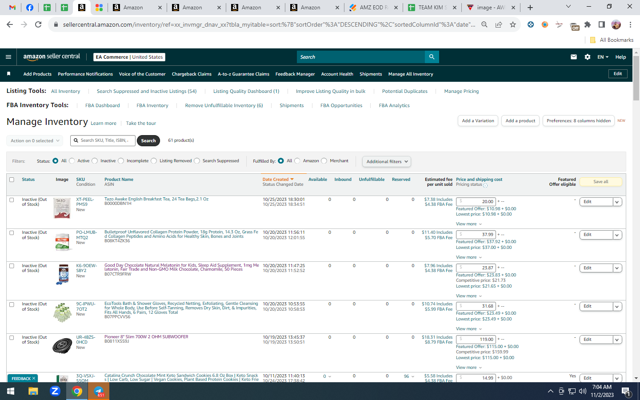Sort by the Date Created column header
This screenshot has height=400, width=640.
[x=278, y=180]
